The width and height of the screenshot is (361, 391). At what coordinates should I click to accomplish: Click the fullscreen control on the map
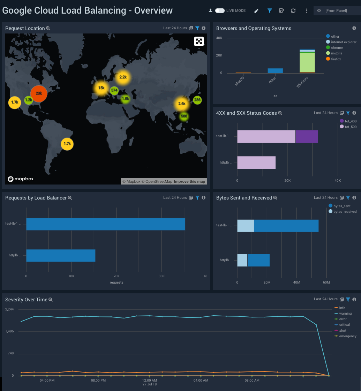point(199,41)
